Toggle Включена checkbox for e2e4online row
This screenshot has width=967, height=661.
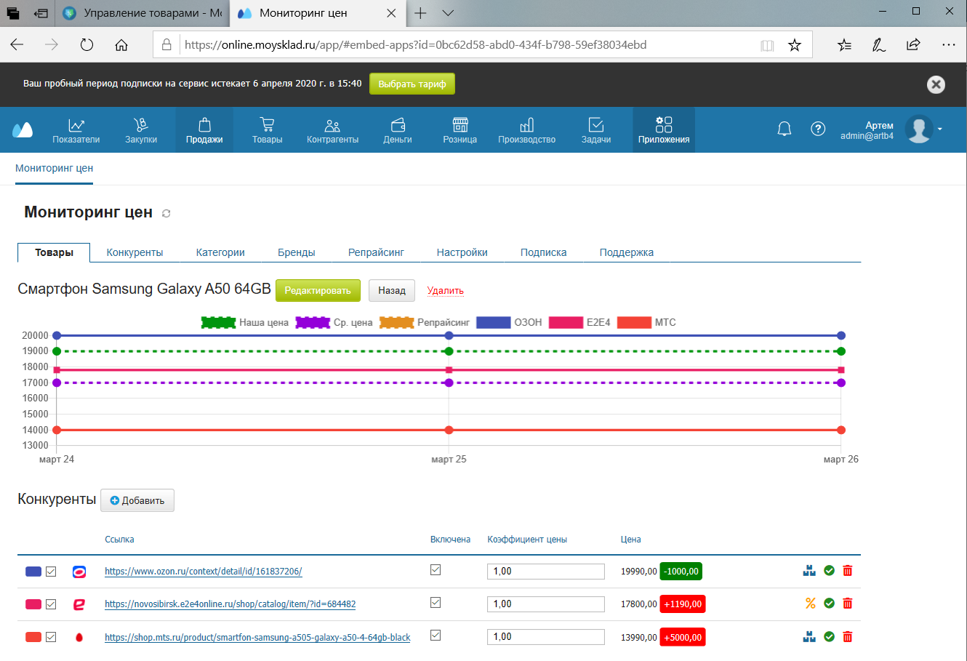[x=436, y=602]
